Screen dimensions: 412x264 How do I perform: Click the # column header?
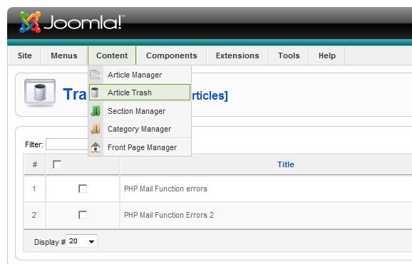pos(35,164)
